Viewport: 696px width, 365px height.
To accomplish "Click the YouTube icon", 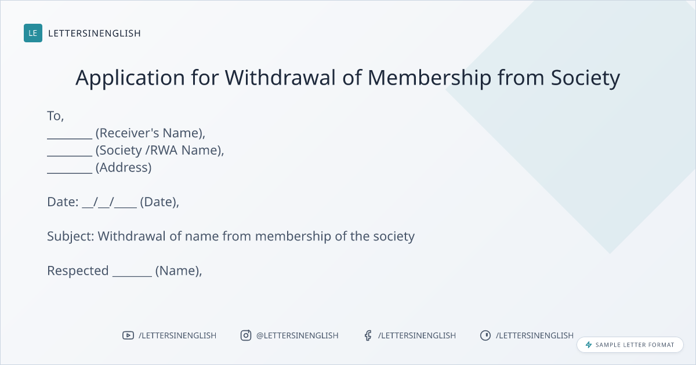I will (128, 335).
